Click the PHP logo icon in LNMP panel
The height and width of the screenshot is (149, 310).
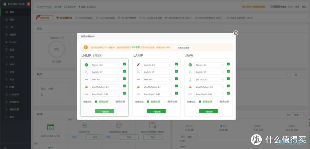click(86, 79)
